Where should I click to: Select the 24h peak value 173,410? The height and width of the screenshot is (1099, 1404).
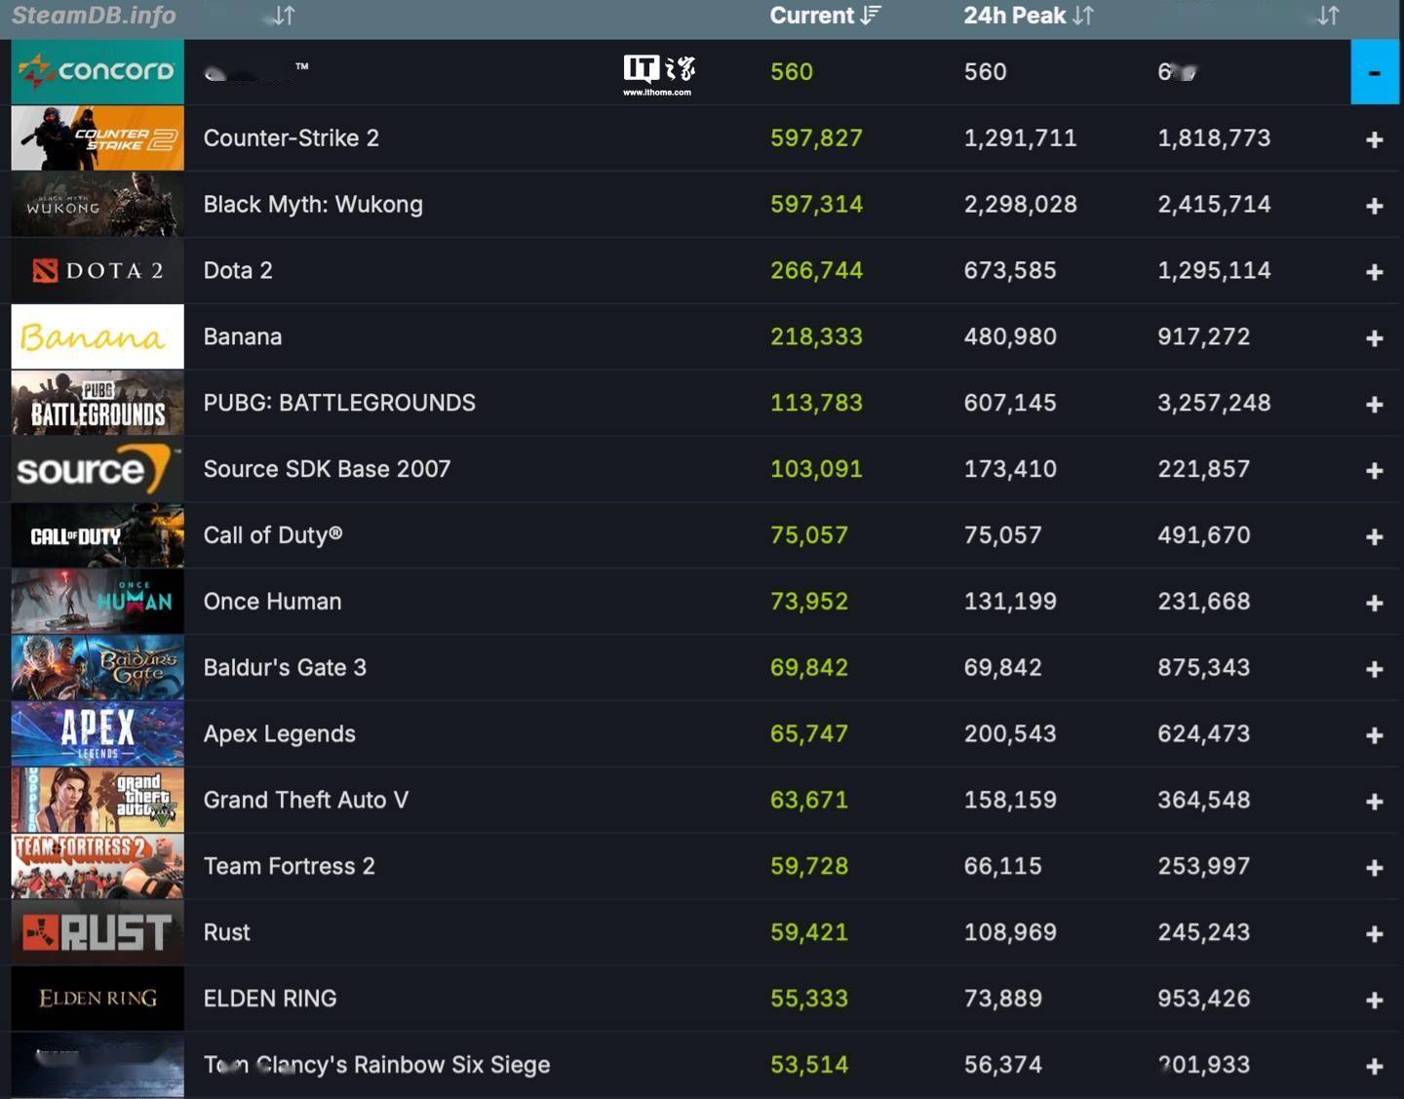[1010, 469]
